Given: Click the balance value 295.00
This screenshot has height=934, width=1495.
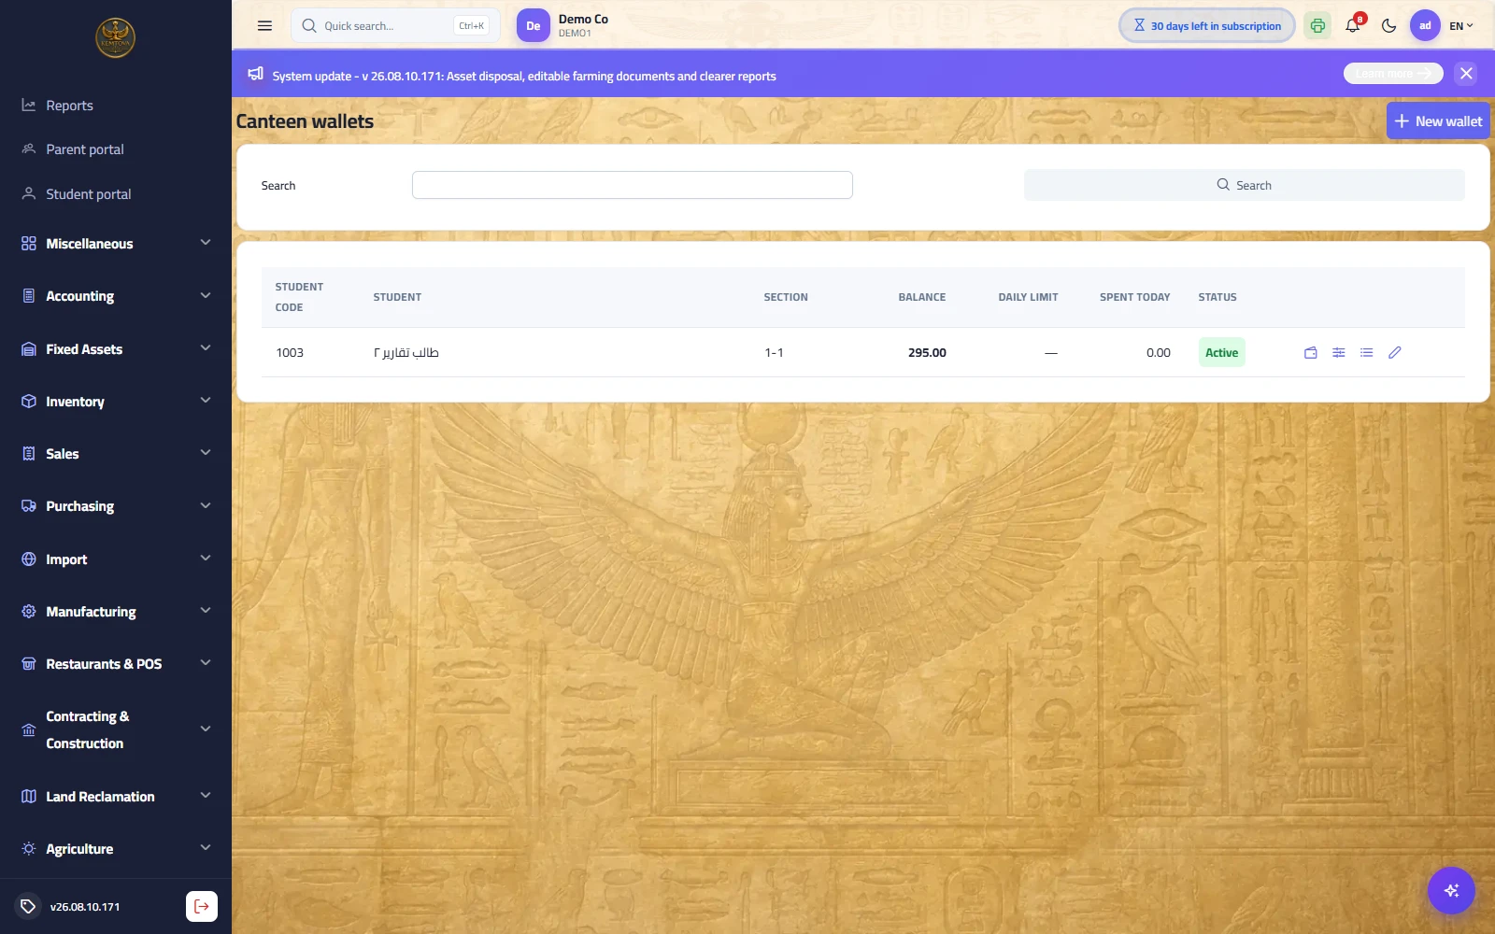Looking at the screenshot, I should pos(927,353).
